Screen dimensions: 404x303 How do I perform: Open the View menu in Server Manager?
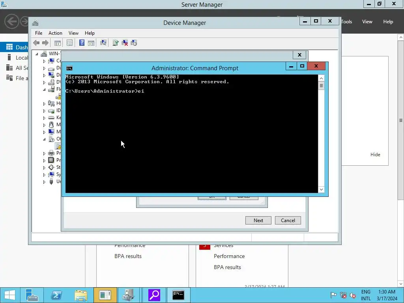pyautogui.click(x=367, y=22)
